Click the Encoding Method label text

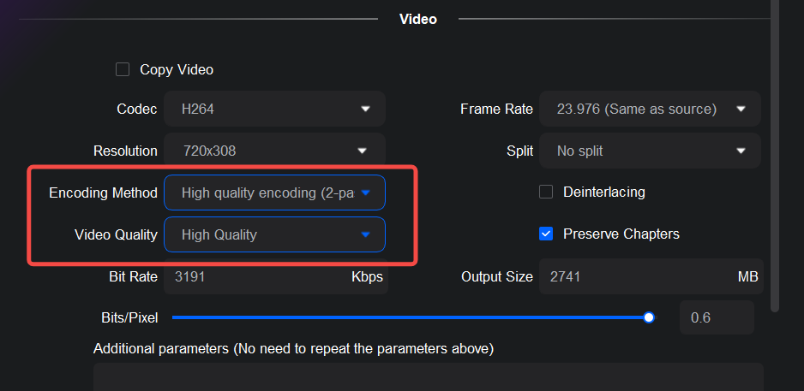click(103, 193)
